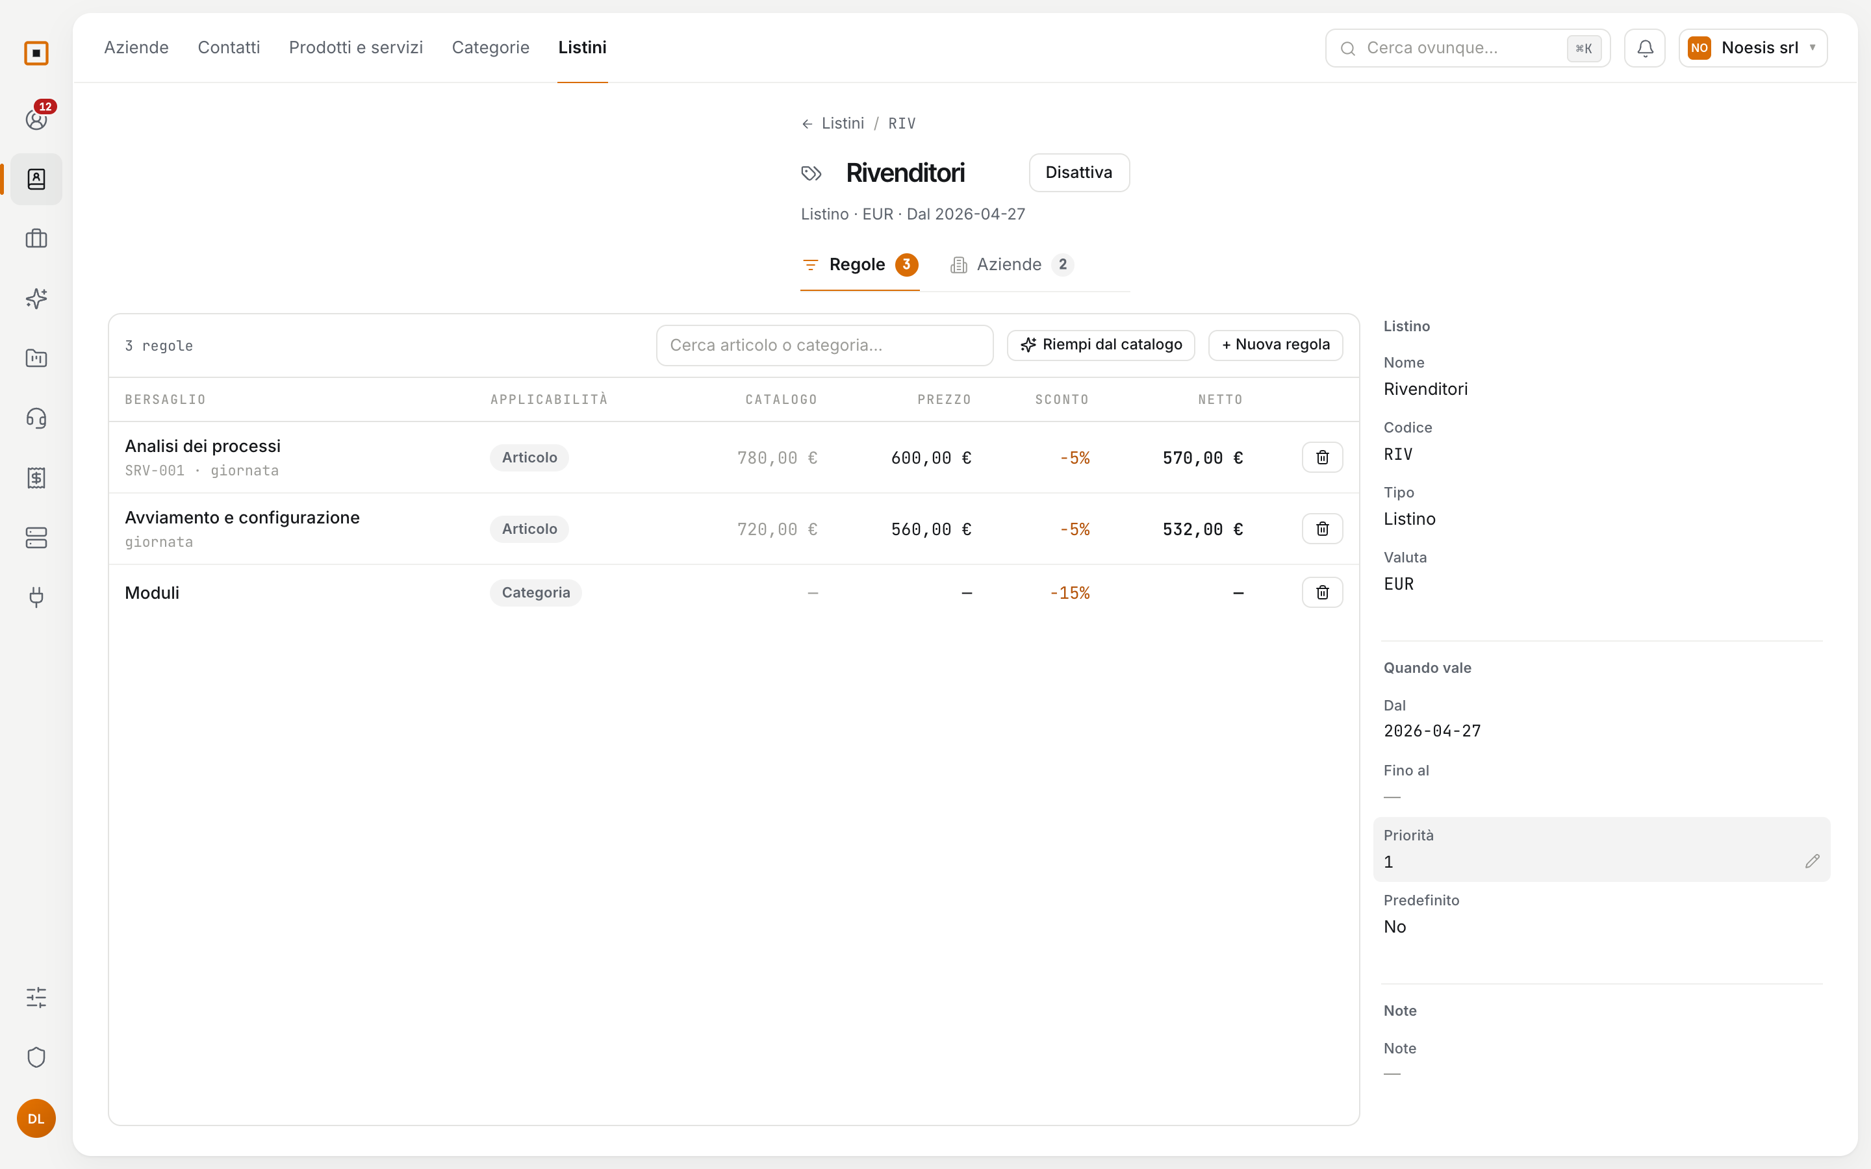Add a rule with Nuova regola
The height and width of the screenshot is (1169, 1871).
click(1276, 345)
